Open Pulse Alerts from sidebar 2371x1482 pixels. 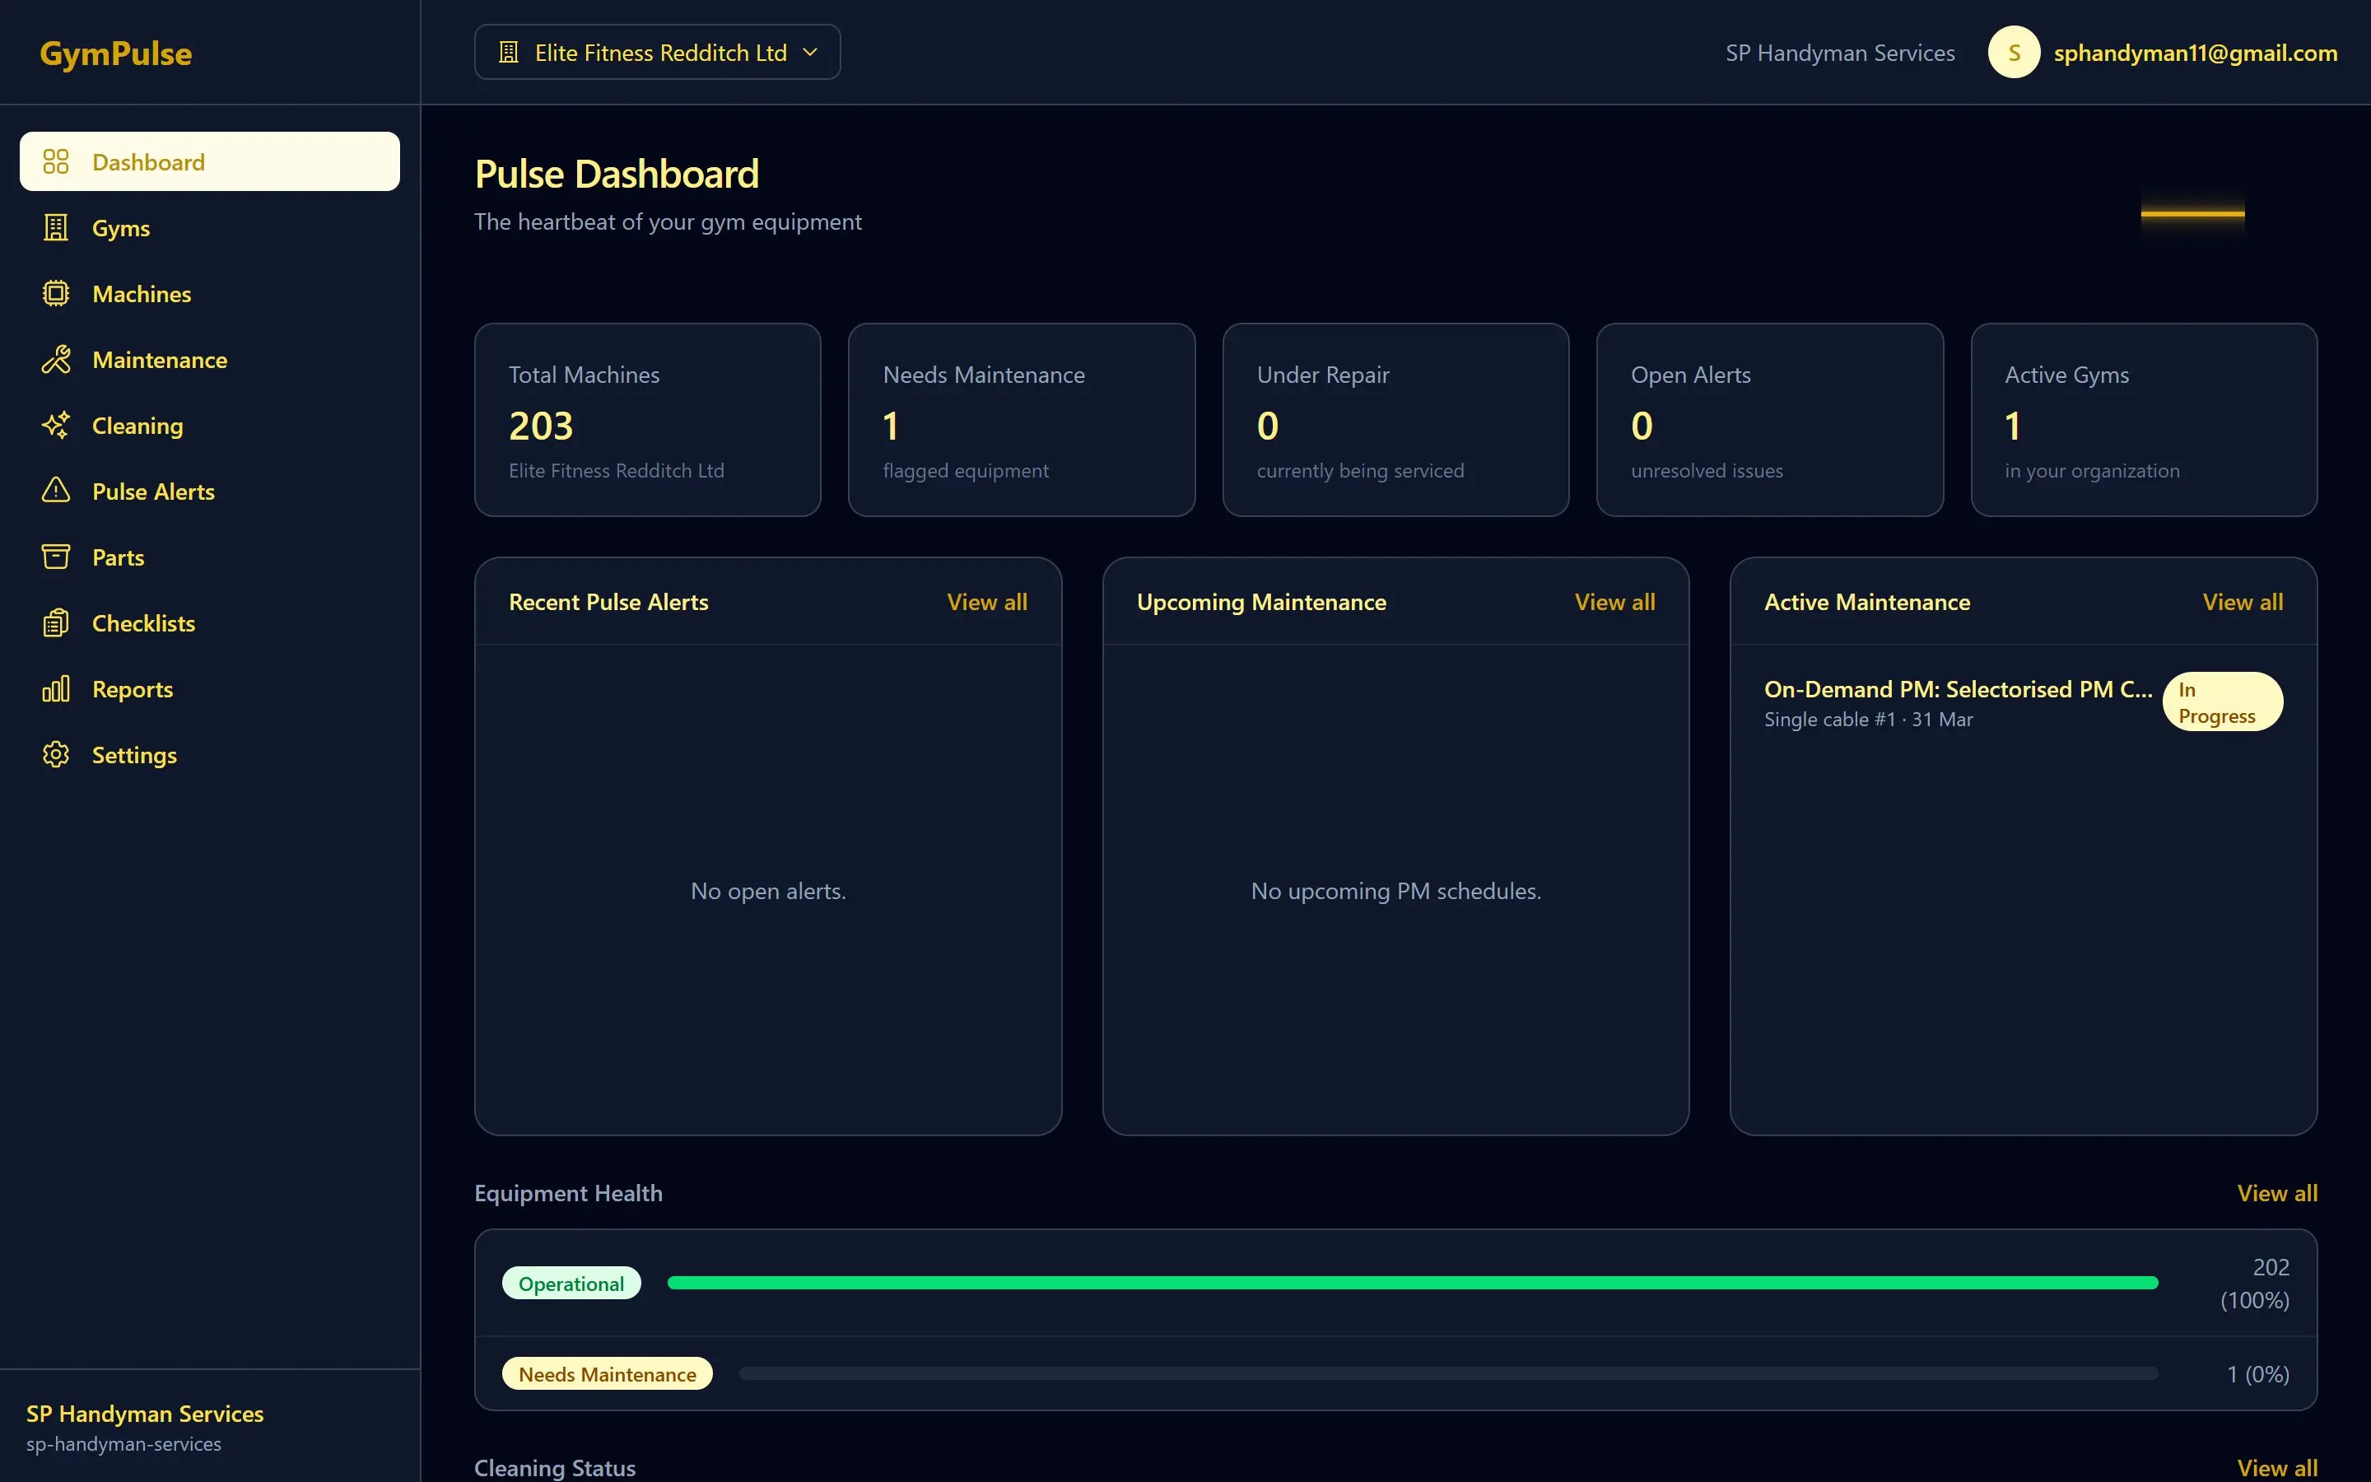(210, 491)
